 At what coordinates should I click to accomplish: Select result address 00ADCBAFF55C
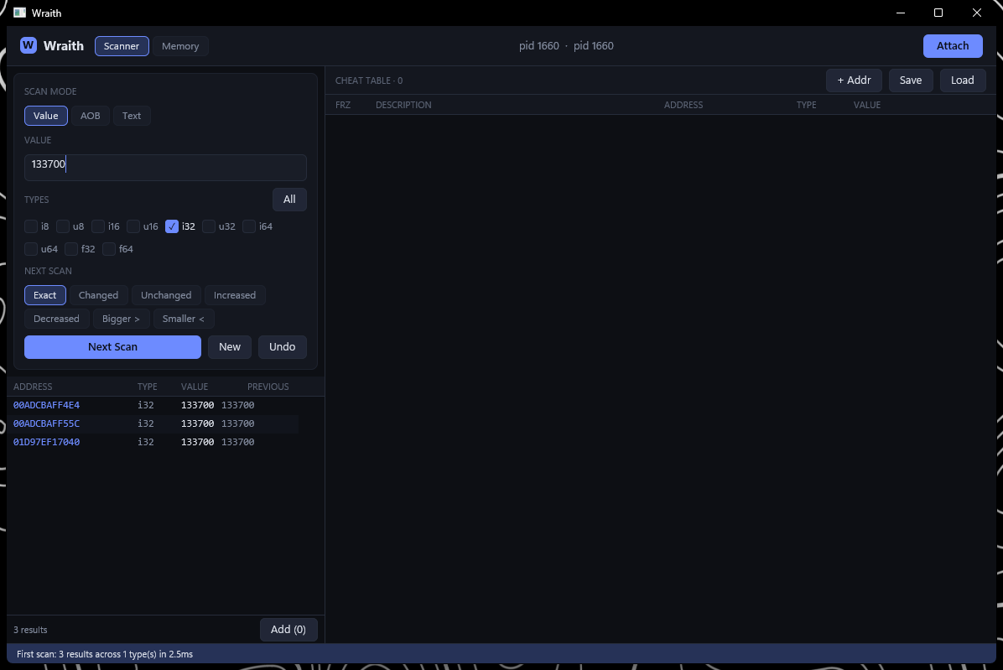[x=47, y=423]
